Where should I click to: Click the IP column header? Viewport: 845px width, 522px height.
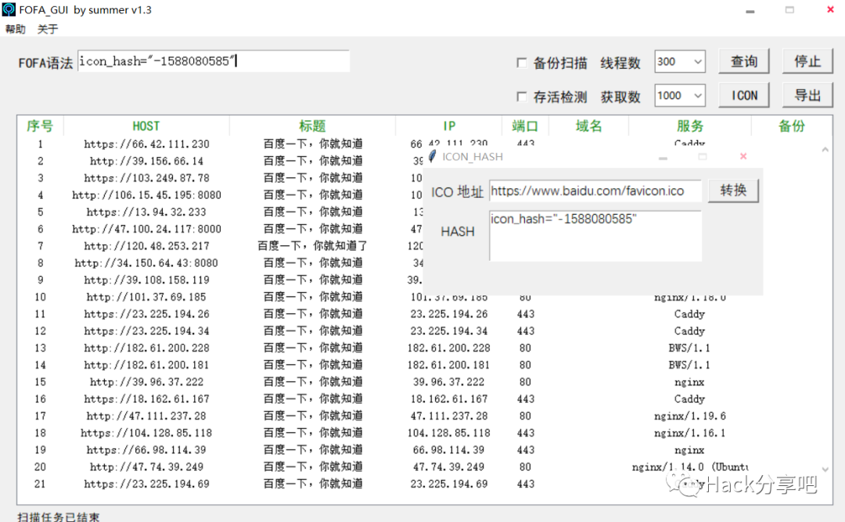448,126
